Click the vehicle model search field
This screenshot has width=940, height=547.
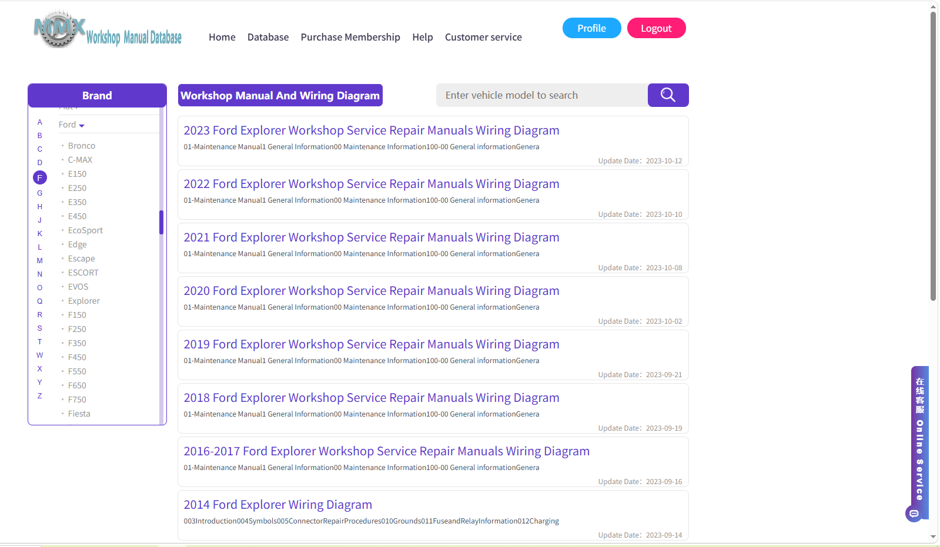point(542,95)
